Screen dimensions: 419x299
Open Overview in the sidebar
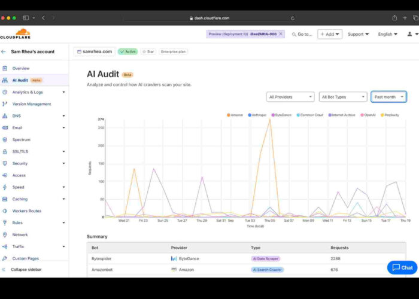[21, 68]
